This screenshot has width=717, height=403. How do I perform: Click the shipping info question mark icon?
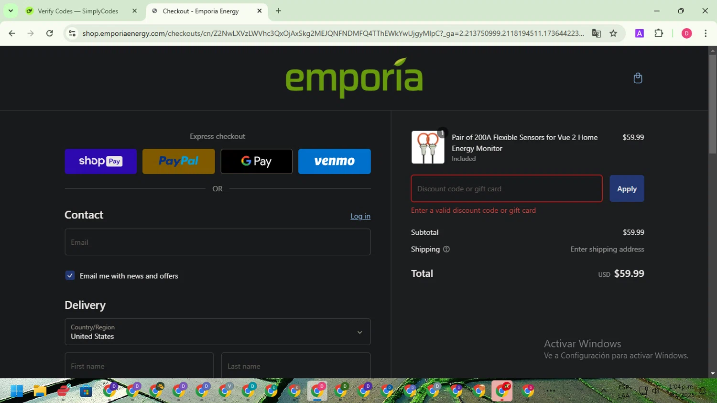446,249
